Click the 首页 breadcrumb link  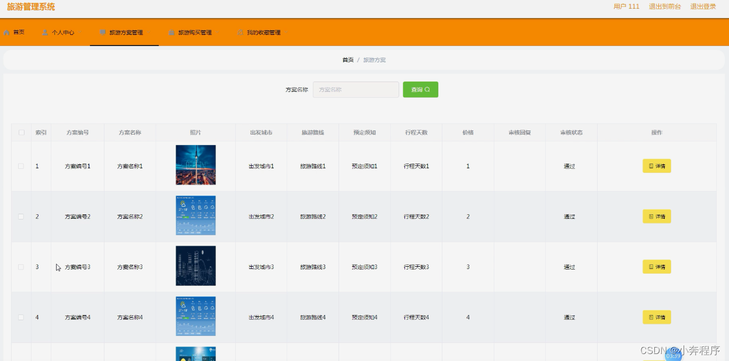348,60
